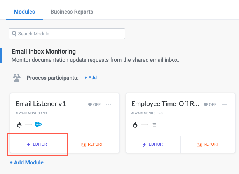Open the Editor for Email Listener v1
Viewport: 239px width, 174px height.
pyautogui.click(x=37, y=144)
